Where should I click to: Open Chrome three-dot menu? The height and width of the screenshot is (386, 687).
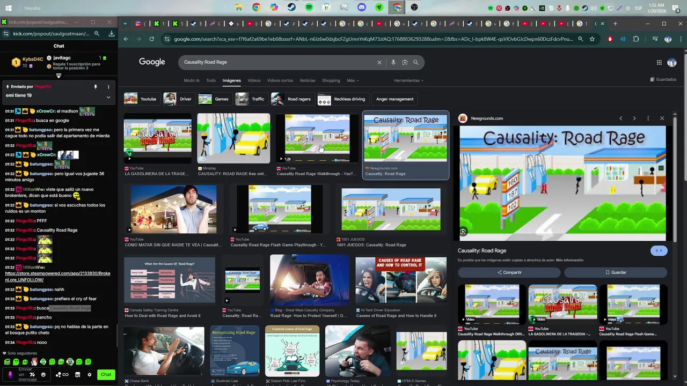(680, 39)
